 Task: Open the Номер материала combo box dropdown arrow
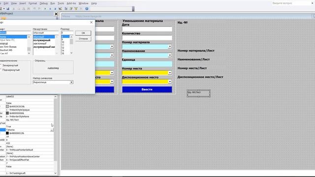pos(170,47)
